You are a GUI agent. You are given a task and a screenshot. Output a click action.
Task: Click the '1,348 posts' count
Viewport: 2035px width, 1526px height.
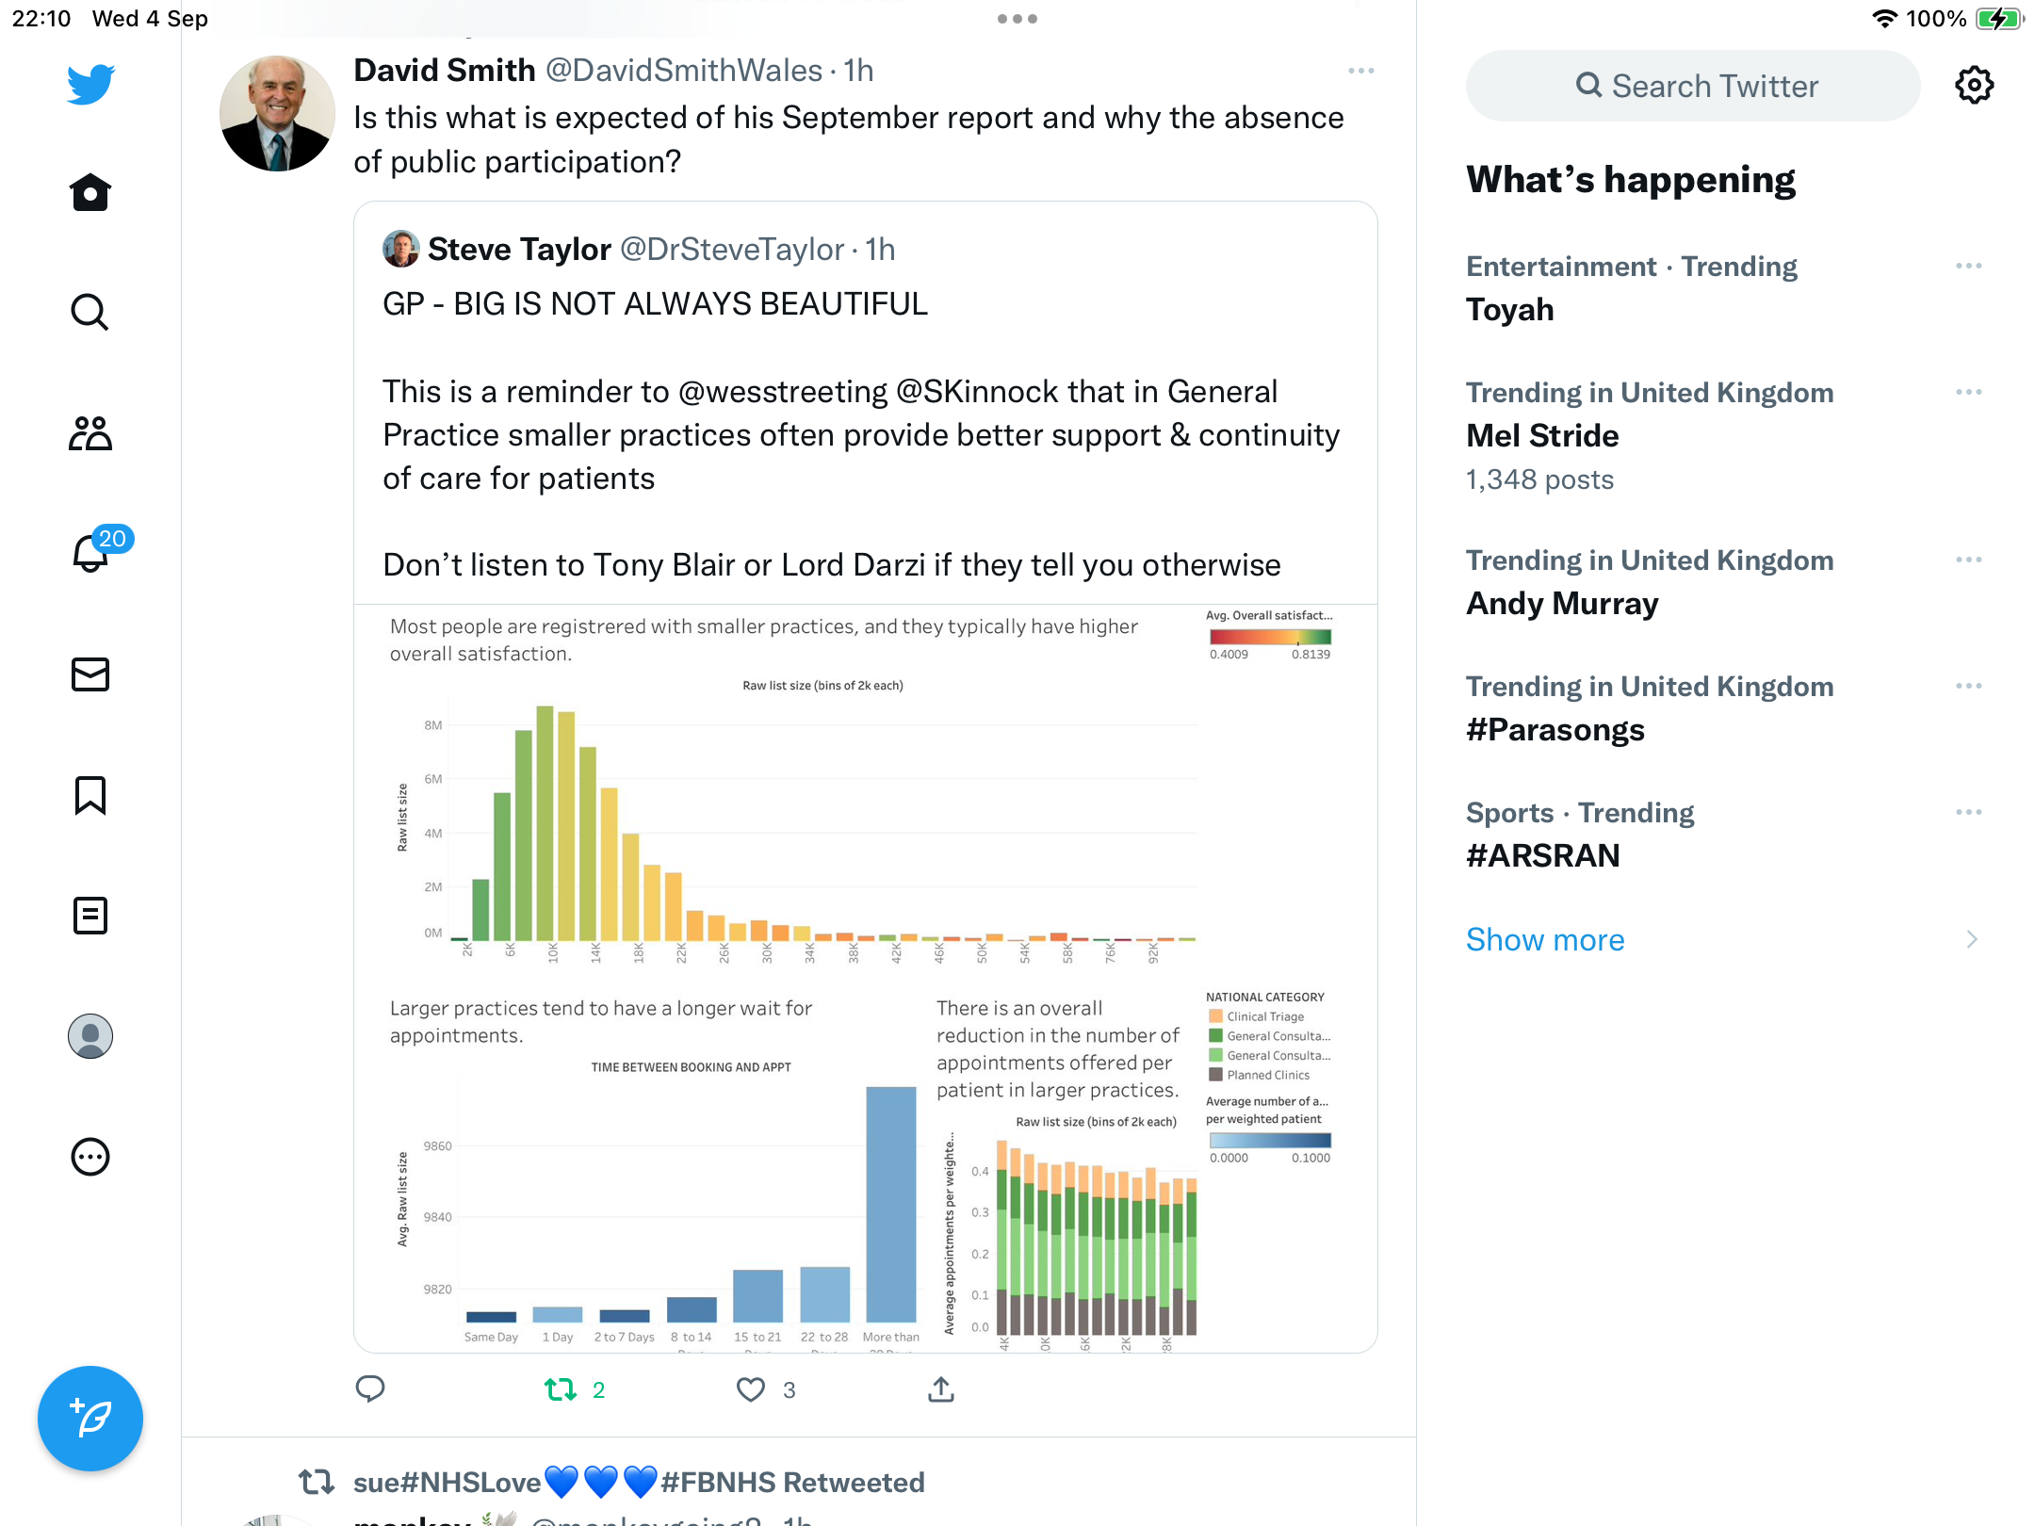tap(1539, 479)
